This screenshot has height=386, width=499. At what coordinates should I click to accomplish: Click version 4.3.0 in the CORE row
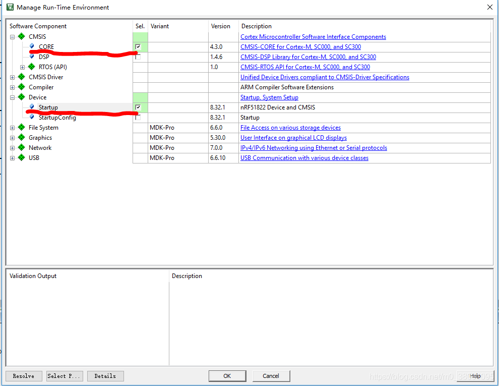tap(216, 47)
